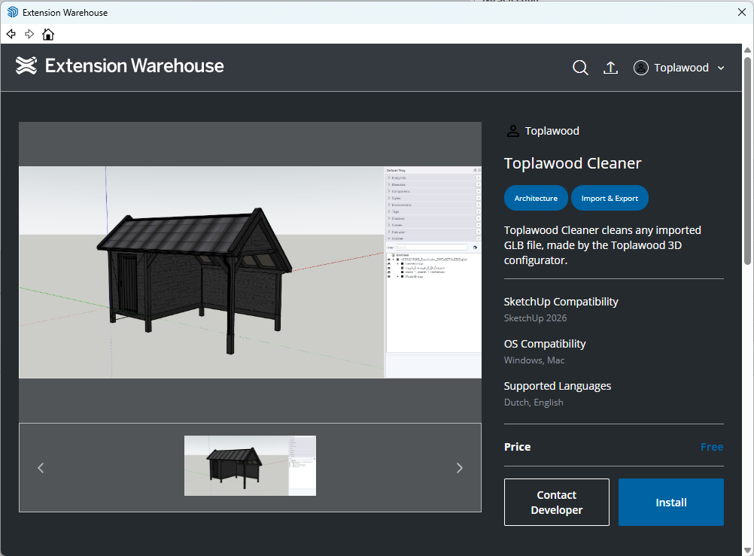The width and height of the screenshot is (754, 556).
Task: Click the home icon in the toolbar
Action: pyautogui.click(x=48, y=34)
